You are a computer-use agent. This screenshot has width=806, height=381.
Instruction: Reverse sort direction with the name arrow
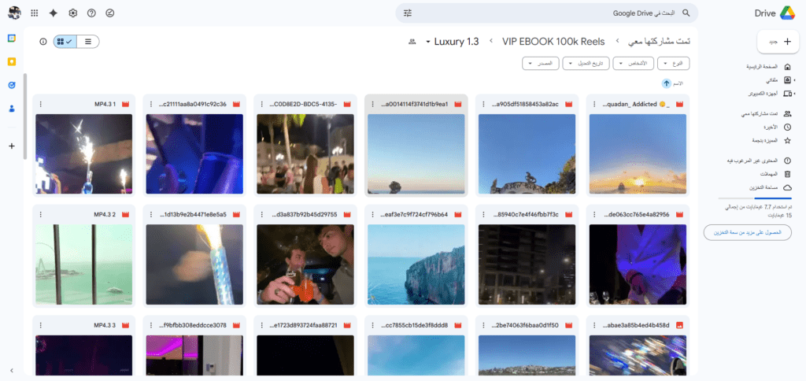[666, 83]
